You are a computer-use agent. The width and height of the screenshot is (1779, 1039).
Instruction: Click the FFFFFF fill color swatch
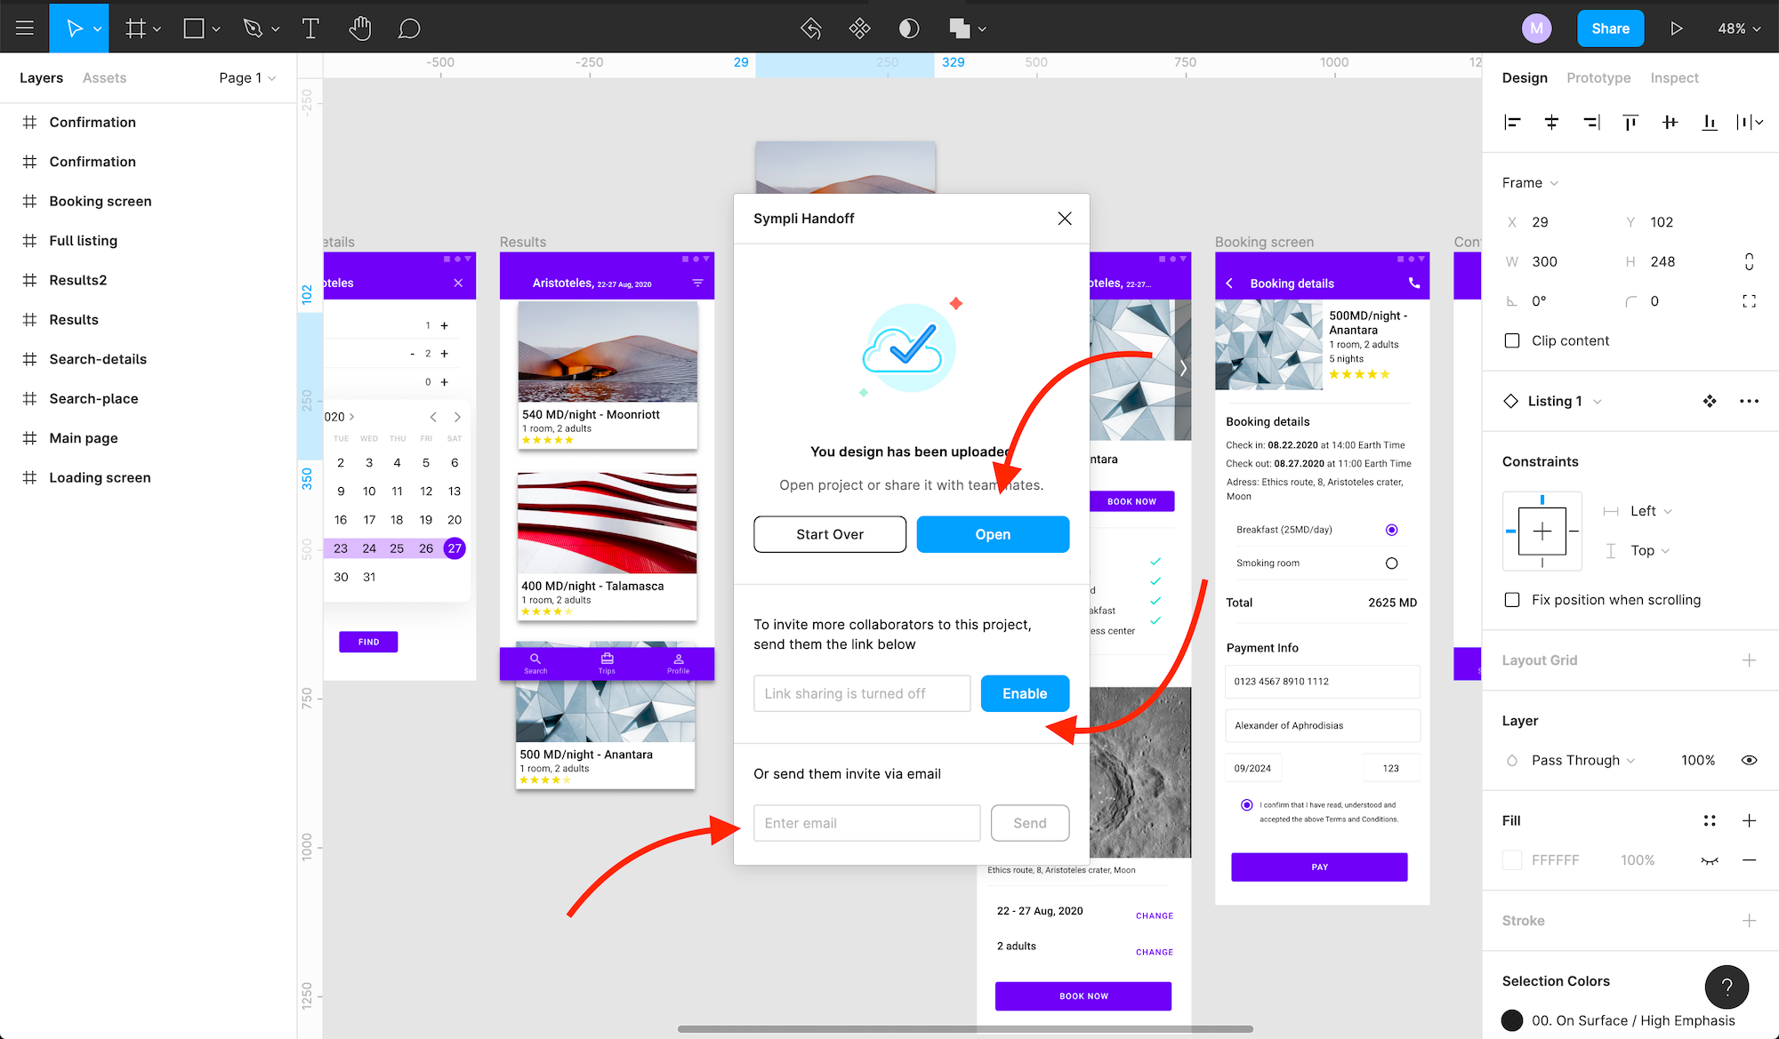pos(1512,860)
